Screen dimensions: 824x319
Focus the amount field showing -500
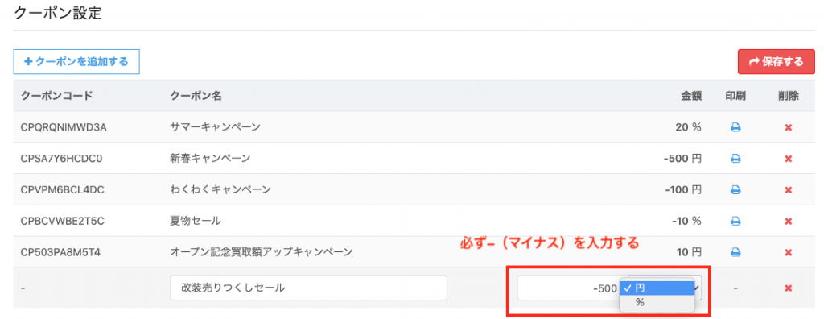pyautogui.click(x=569, y=288)
